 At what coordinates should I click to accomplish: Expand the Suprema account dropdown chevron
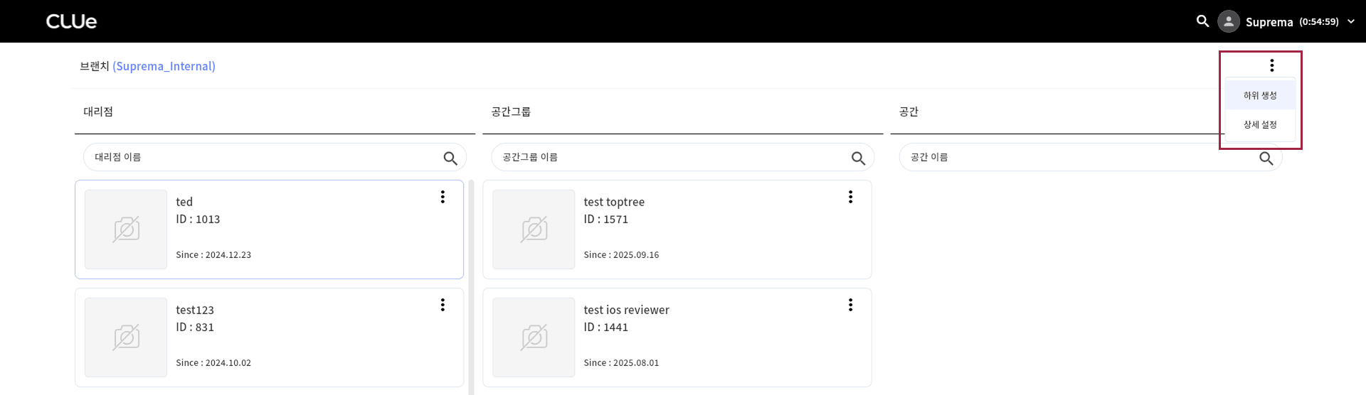[x=1351, y=21]
